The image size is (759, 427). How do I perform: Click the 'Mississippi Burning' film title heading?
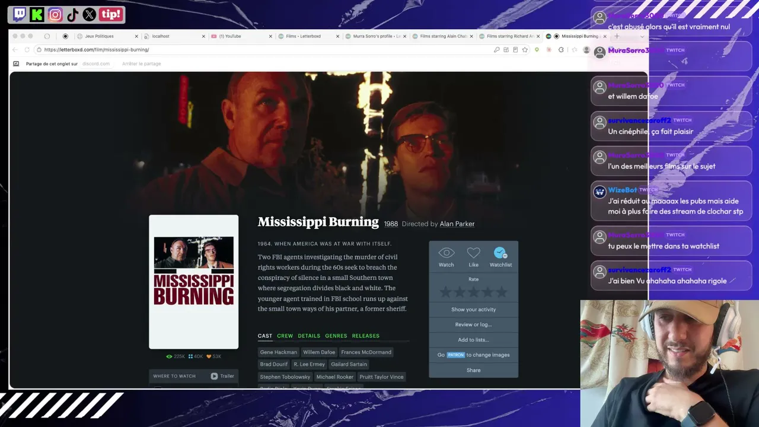[318, 222]
